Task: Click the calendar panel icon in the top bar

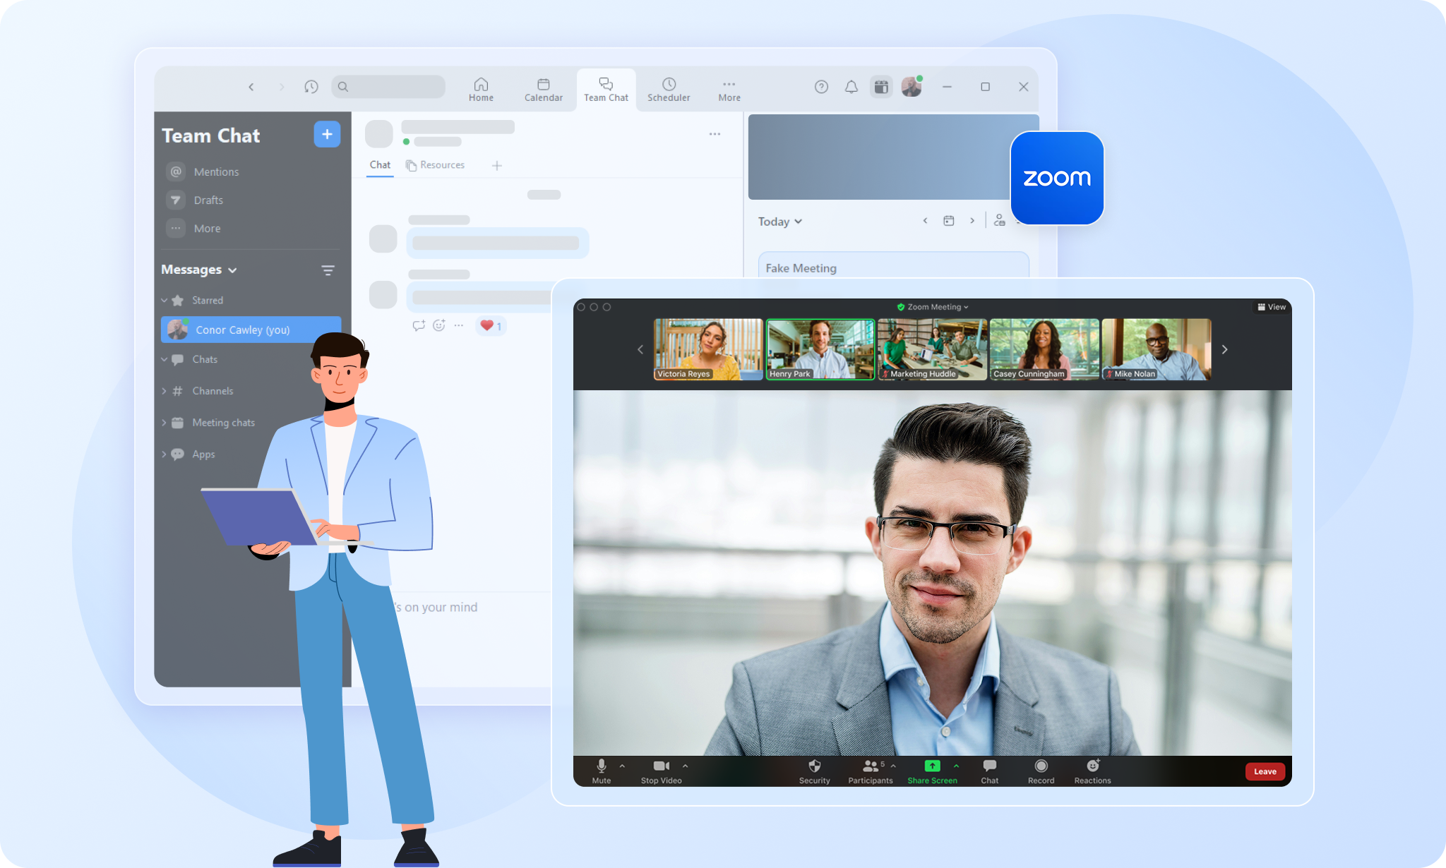Action: (x=881, y=87)
